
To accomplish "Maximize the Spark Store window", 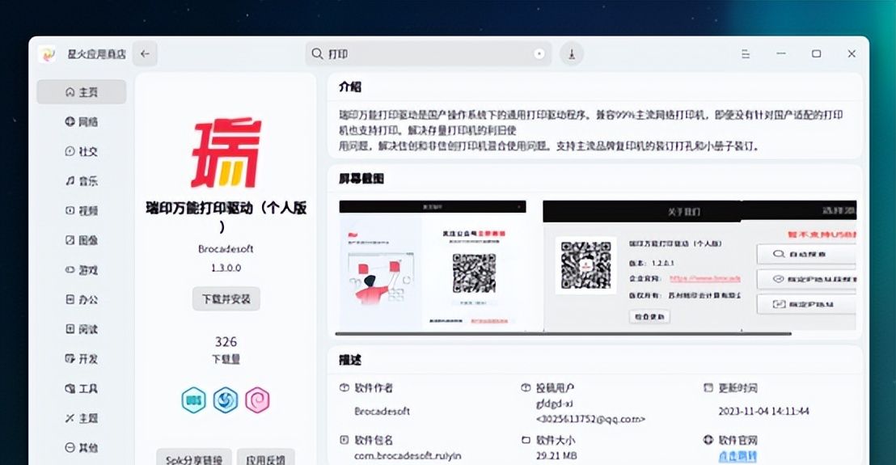I will [x=817, y=53].
